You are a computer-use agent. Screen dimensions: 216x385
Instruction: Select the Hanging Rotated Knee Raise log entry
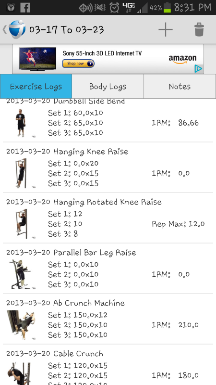[x=108, y=218]
